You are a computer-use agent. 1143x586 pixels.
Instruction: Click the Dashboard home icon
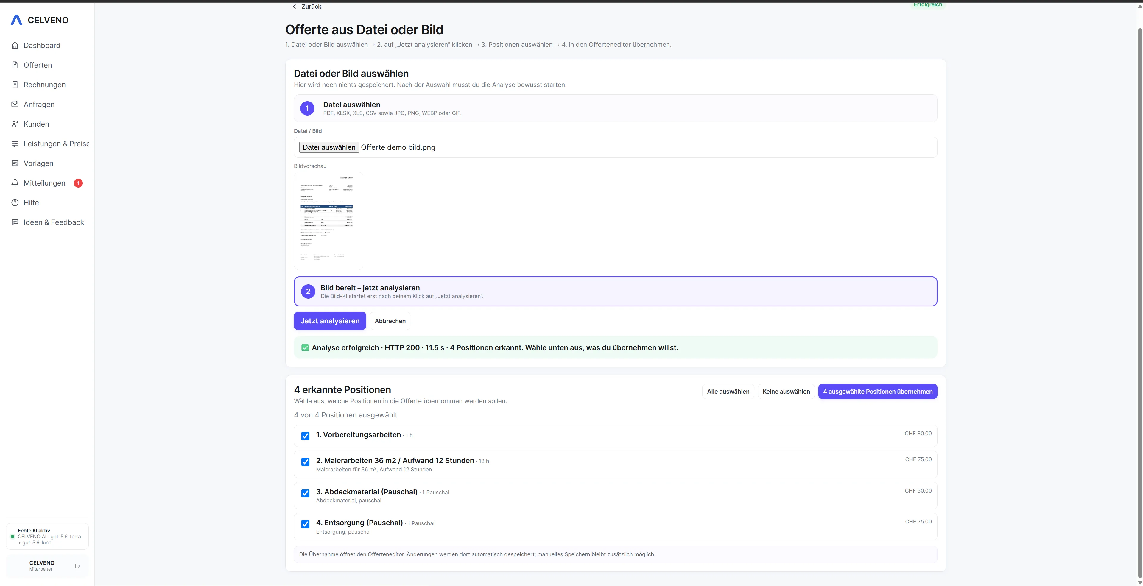[x=15, y=45]
